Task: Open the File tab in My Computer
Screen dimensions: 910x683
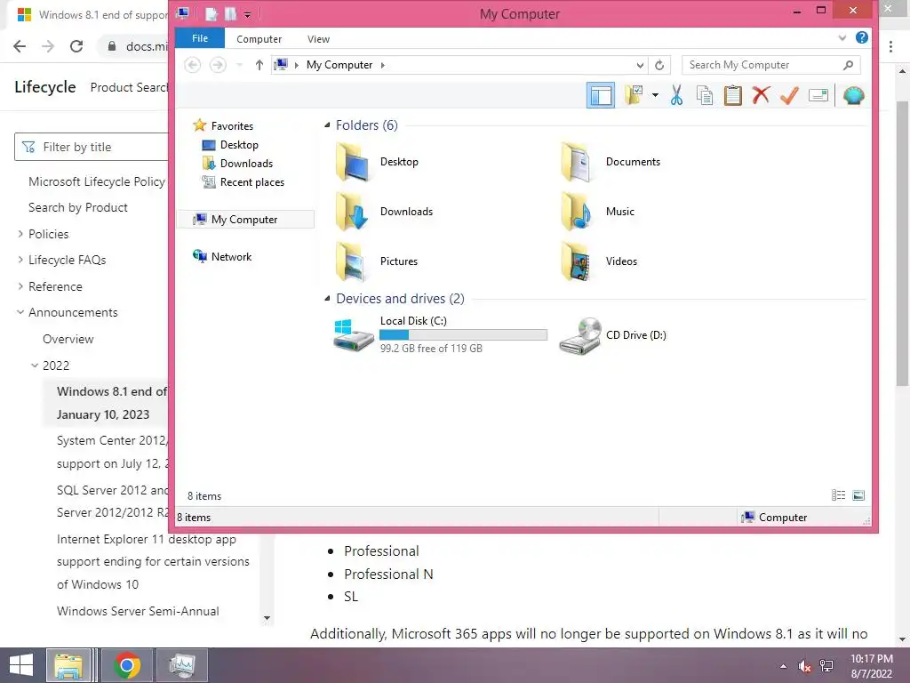Action: click(x=200, y=38)
